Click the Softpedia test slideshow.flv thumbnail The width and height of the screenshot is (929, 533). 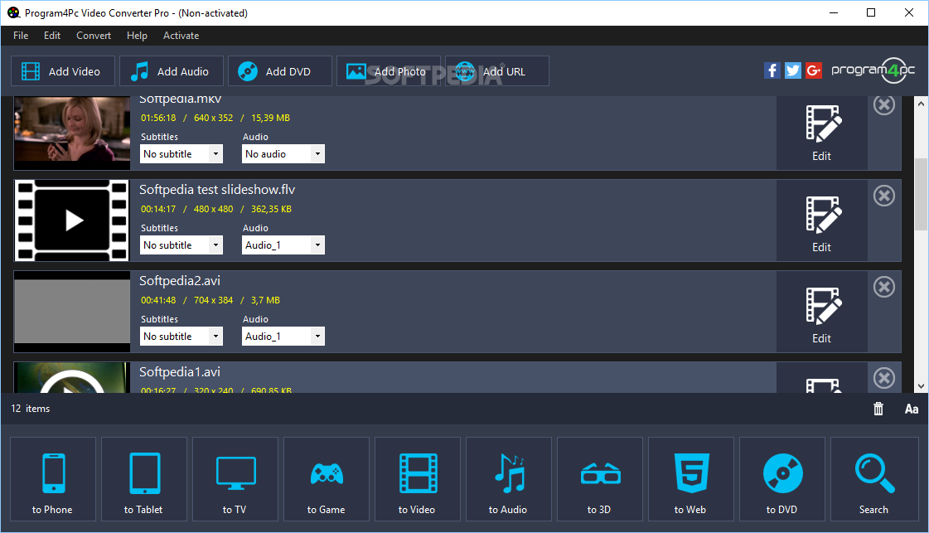73,220
